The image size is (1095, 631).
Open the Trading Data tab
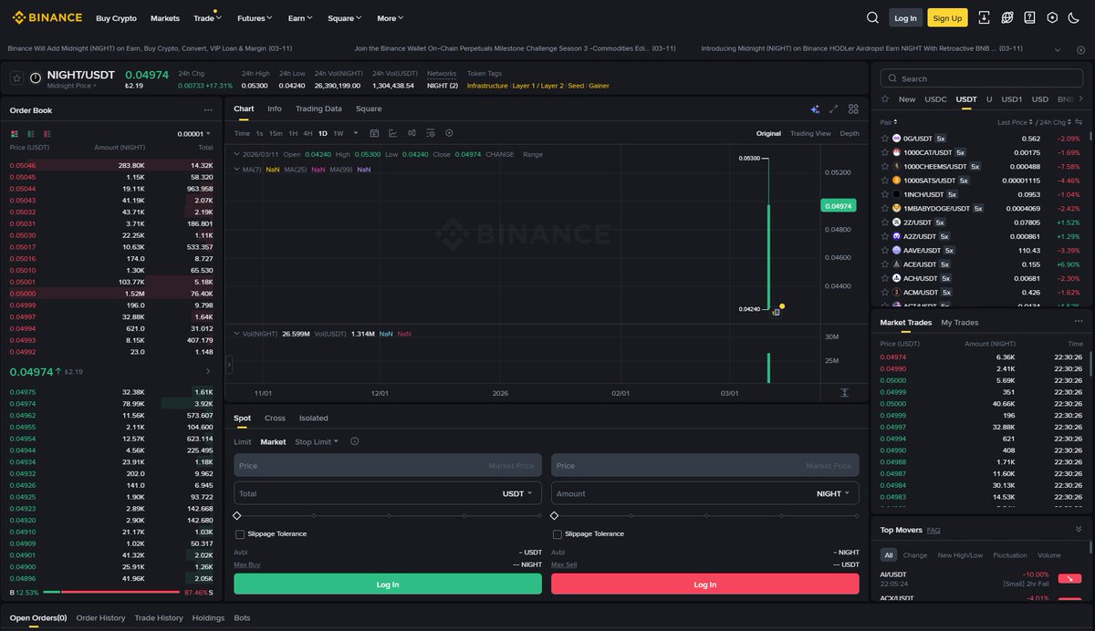click(x=318, y=109)
